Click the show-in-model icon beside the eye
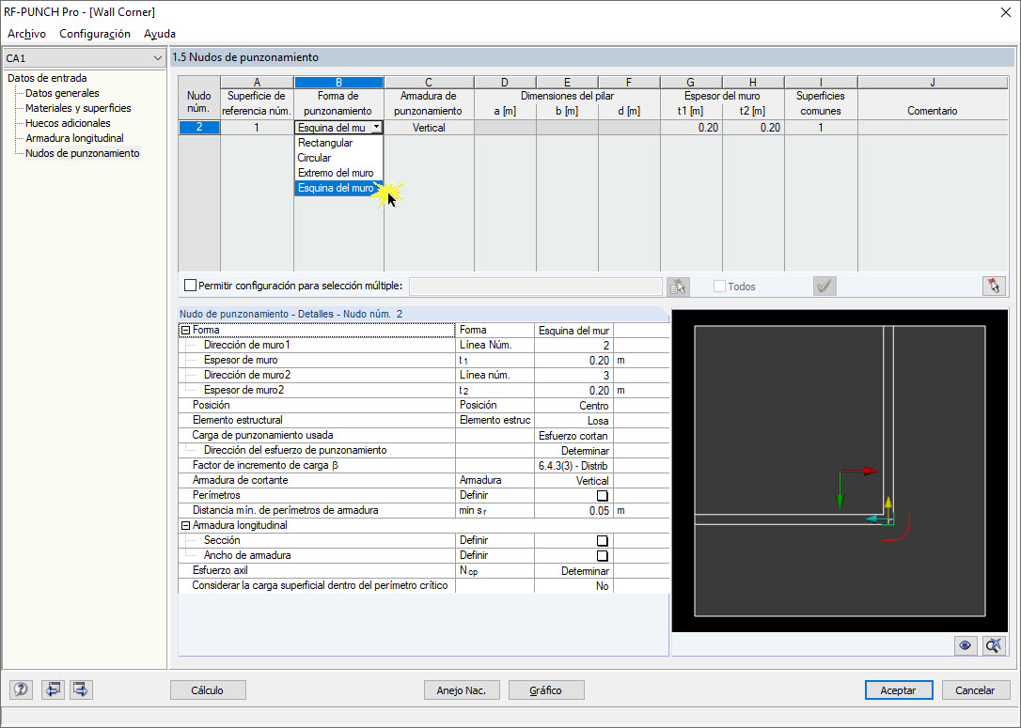This screenshot has height=728, width=1021. pos(994,644)
